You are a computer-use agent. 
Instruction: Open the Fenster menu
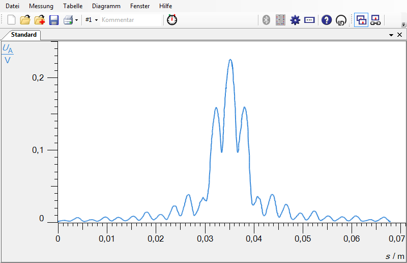coord(140,6)
